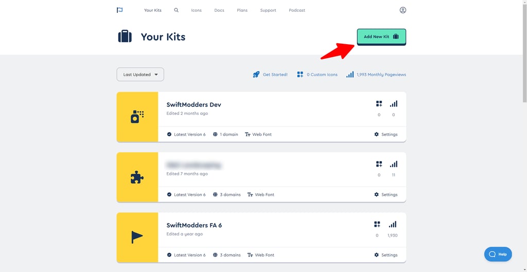Click settings gear in puzzle kit card
This screenshot has height=272, width=527.
376,194
